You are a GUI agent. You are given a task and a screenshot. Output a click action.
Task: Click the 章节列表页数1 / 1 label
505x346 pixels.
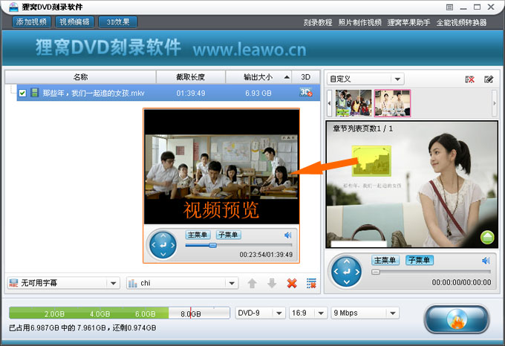coord(362,128)
